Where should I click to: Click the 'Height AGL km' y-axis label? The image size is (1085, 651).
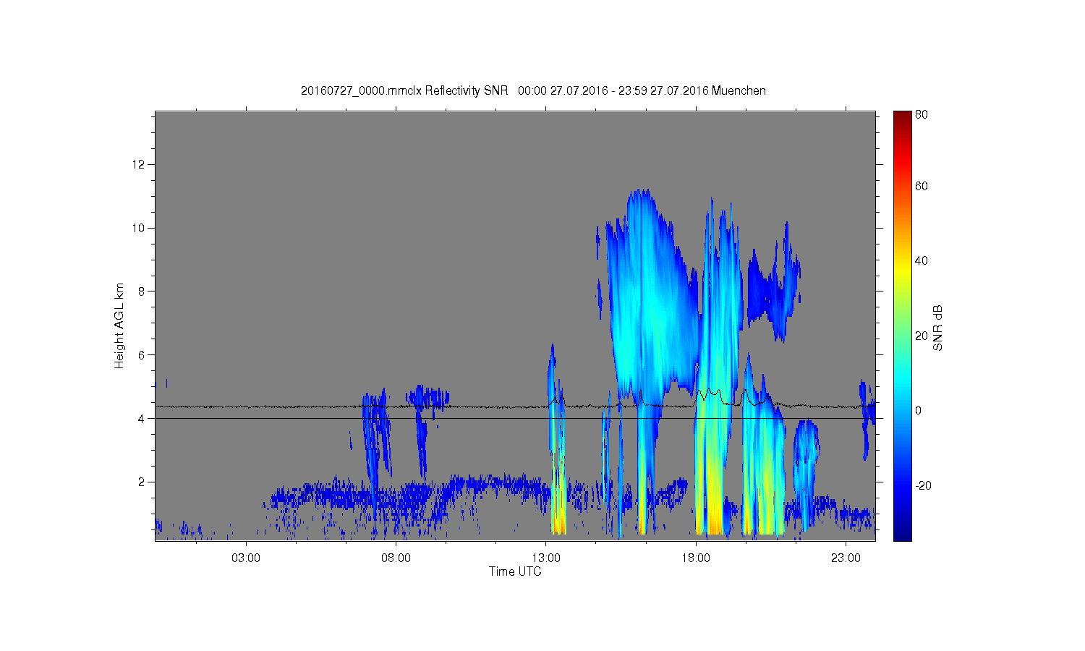tap(119, 325)
